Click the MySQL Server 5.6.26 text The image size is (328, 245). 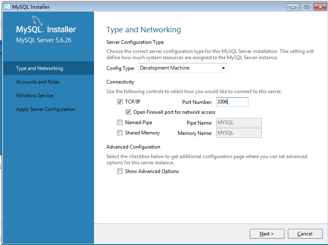[x=44, y=40]
